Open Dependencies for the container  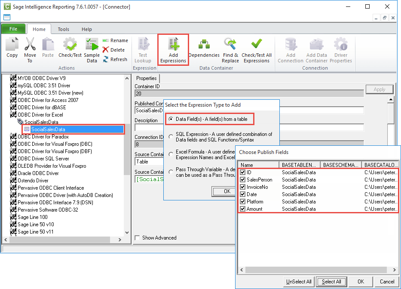coord(204,48)
